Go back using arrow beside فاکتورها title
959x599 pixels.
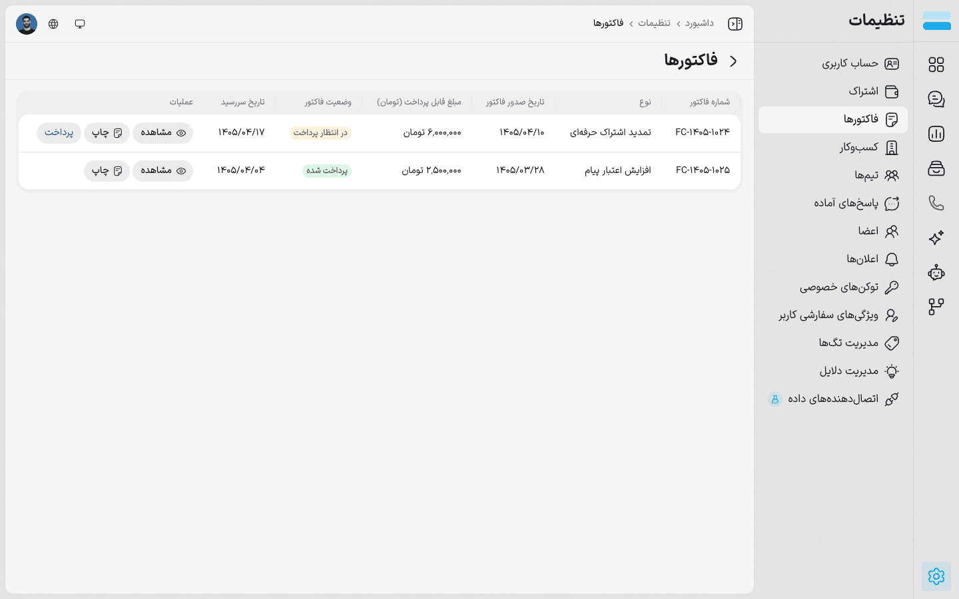click(733, 61)
